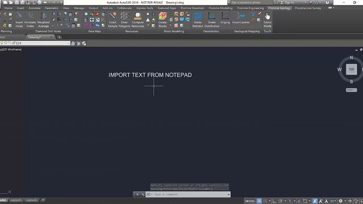Screen dimensions: 363x204
Task: Click the Save icon in quick access toolbar
Action: (x=16, y=2)
